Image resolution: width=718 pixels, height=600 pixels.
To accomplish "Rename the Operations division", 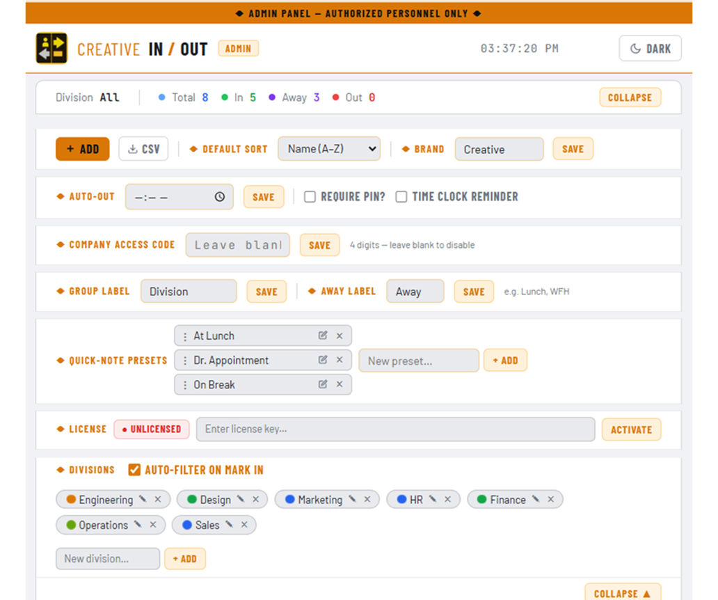I will click(138, 524).
